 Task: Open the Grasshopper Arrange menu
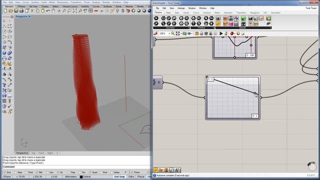coord(181,8)
